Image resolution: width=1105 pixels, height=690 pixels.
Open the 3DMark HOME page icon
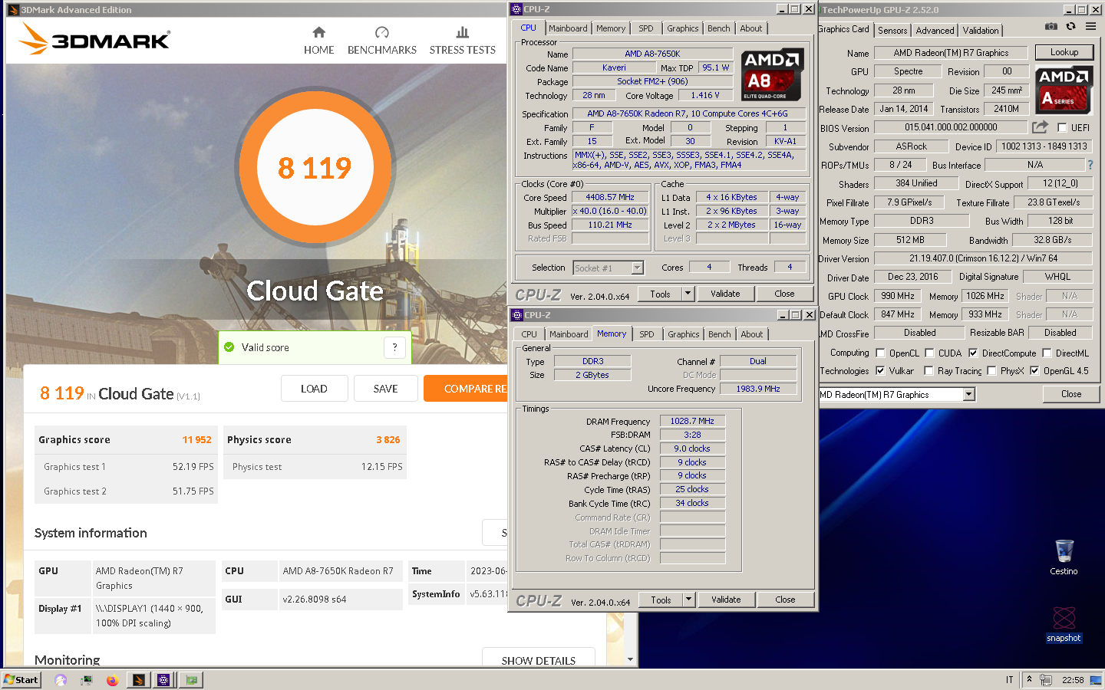click(x=318, y=32)
